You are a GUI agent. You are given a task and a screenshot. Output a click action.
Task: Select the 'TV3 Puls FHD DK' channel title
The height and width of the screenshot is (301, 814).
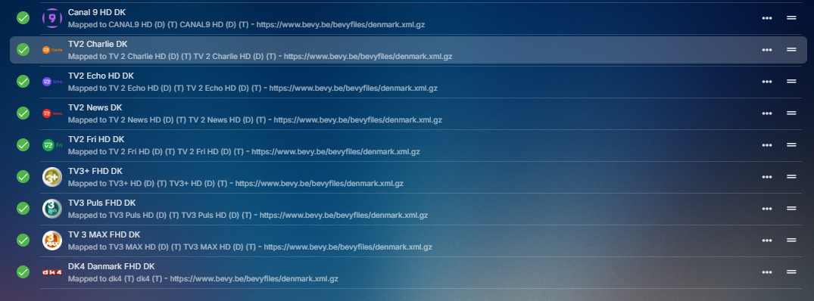point(101,203)
